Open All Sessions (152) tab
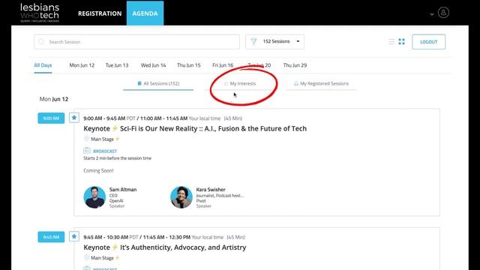This screenshot has height=270, width=480. [x=158, y=83]
